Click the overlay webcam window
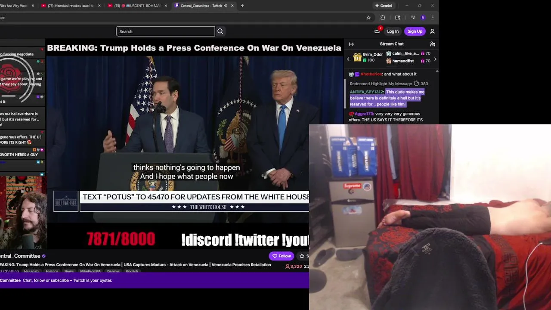 coord(430,217)
